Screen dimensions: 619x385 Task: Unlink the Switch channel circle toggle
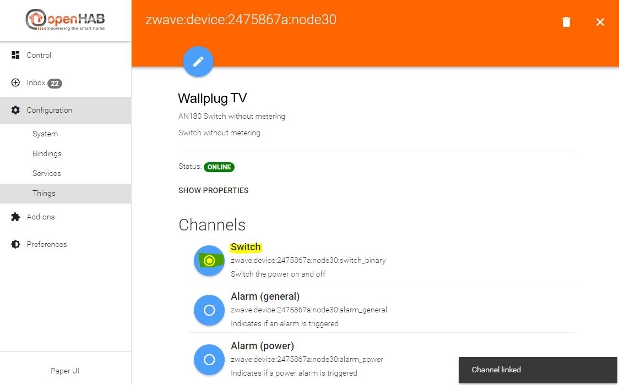[209, 261]
